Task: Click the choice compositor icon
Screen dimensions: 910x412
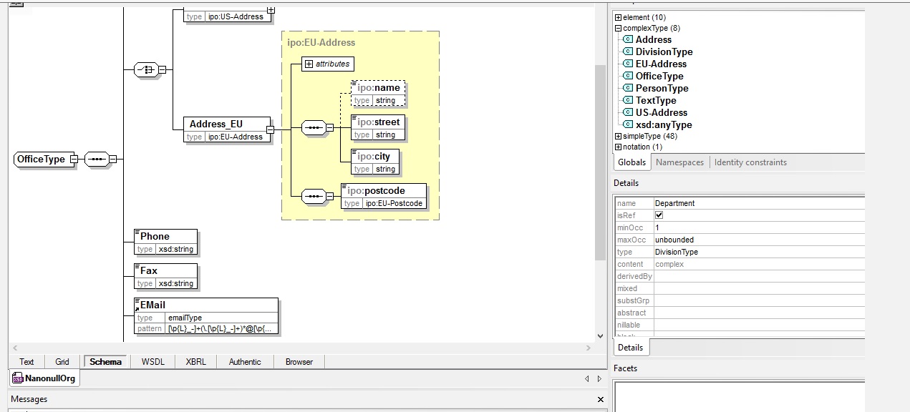Action: click(x=146, y=69)
